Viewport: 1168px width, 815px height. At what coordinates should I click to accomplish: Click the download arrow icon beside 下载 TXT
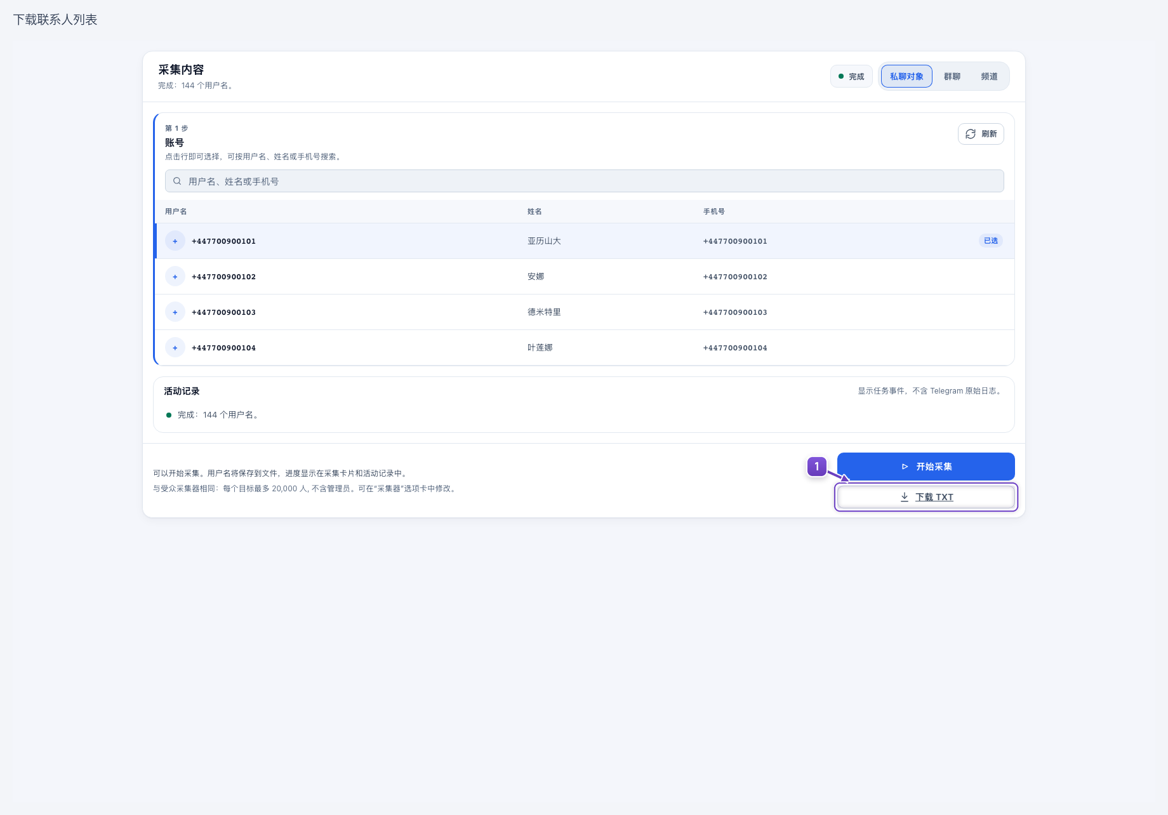click(x=905, y=497)
